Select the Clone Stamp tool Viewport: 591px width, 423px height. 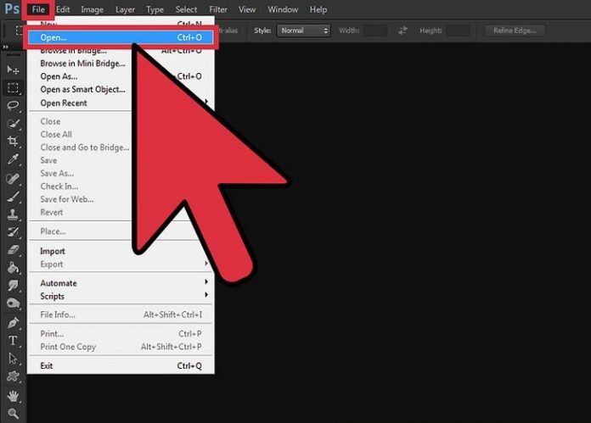click(13, 214)
